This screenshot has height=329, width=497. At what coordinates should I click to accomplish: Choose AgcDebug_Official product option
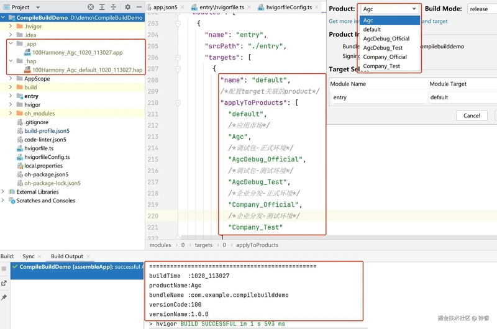coord(390,38)
